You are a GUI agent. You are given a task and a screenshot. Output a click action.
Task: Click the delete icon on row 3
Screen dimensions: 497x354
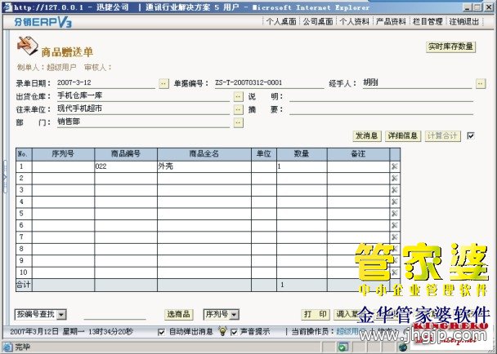point(395,190)
